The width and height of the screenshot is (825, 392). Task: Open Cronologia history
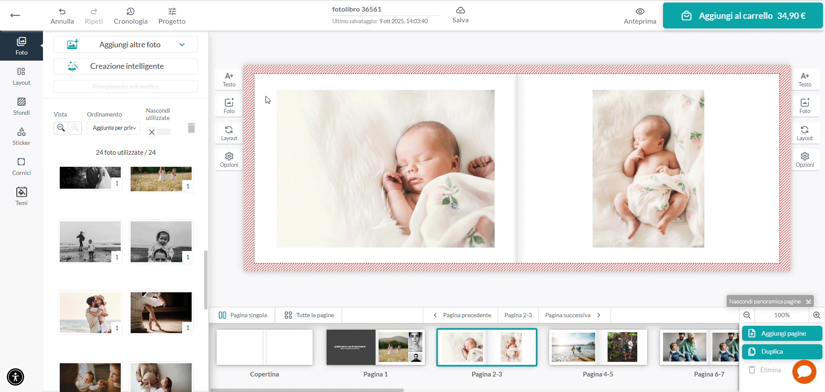click(x=130, y=15)
